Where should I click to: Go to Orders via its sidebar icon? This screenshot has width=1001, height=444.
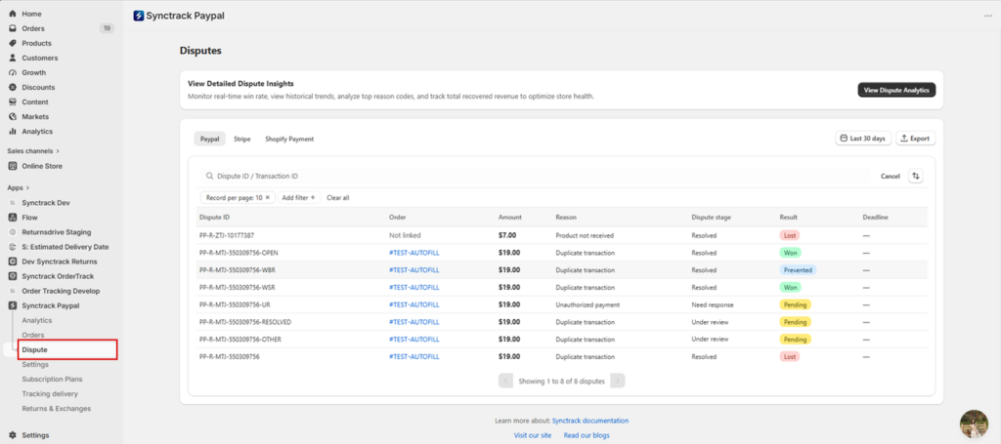tap(13, 28)
